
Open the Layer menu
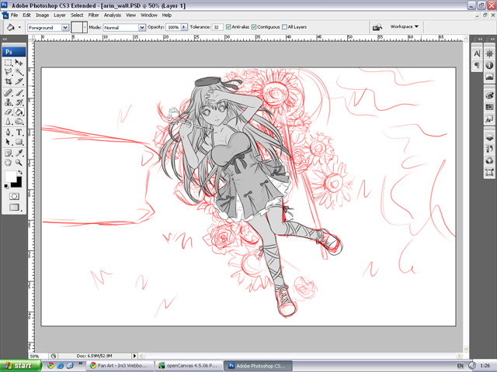[x=60, y=15]
